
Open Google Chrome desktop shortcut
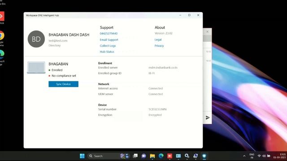2,38
